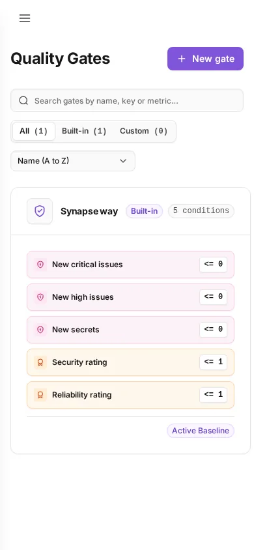Click the <= 1 threshold for Reliability rating

(214, 395)
